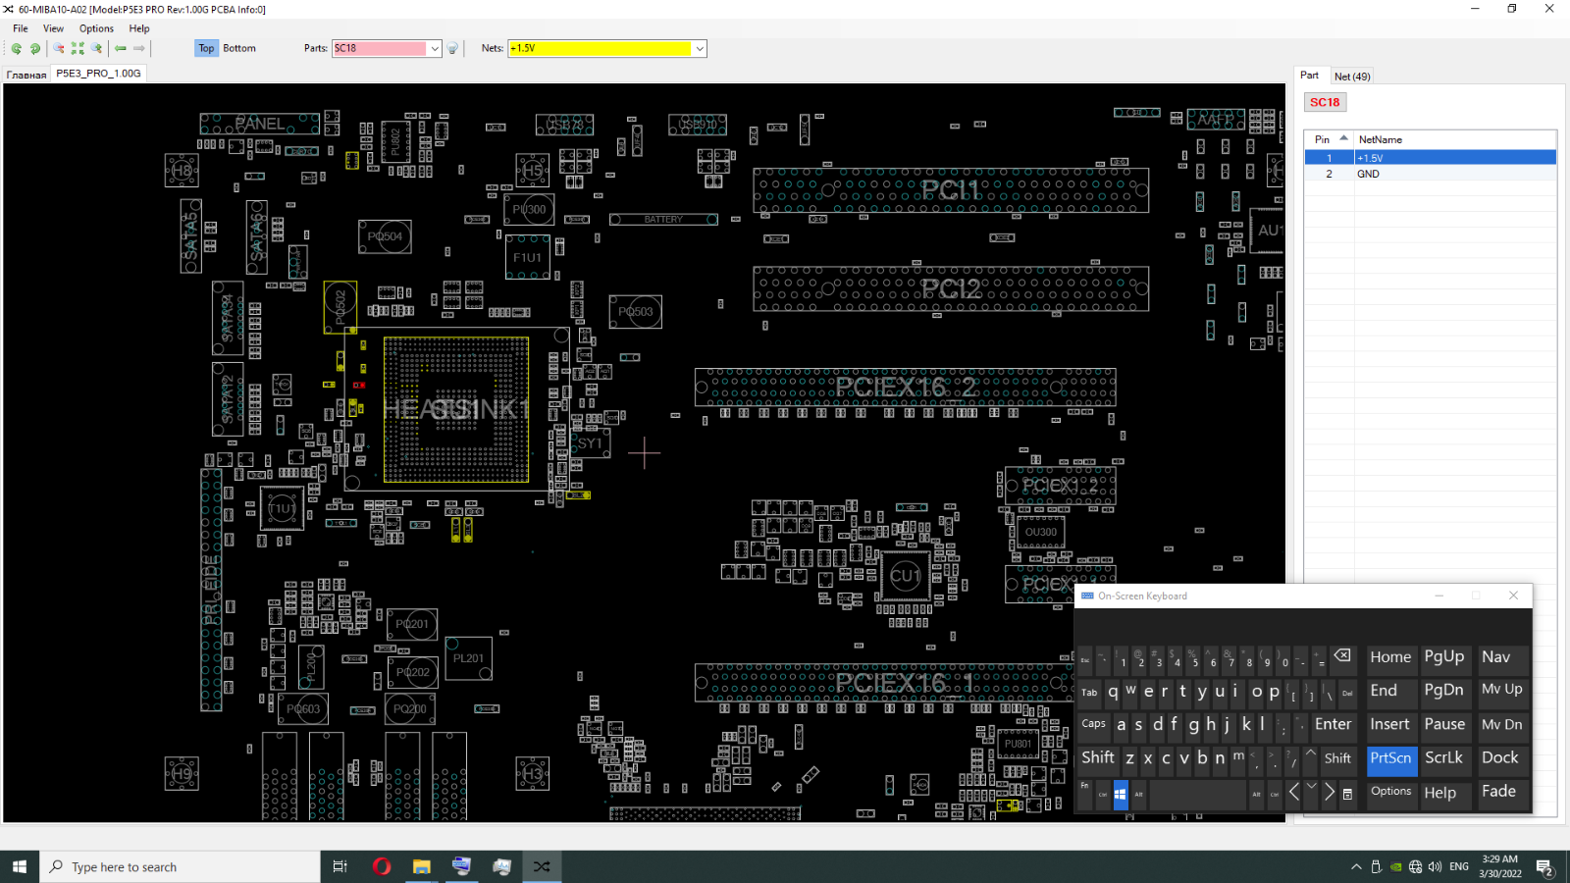Click the rotate right toolbar icon
The image size is (1570, 883).
coord(35,48)
